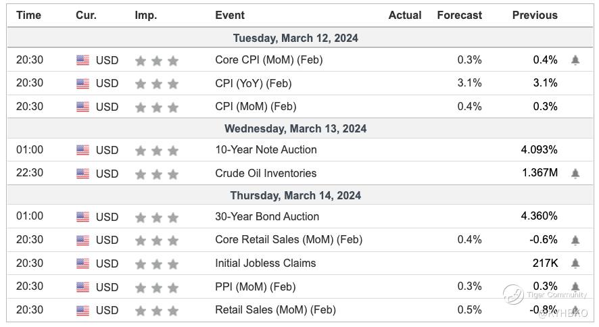Open the 30-Year Bond Auction event
Viewport: 599px width, 327px height.
pyautogui.click(x=267, y=217)
